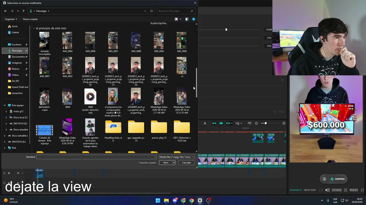The height and width of the screenshot is (205, 366).
Task: Toggle auto snapping in CapCut timeline
Action: pos(221,123)
